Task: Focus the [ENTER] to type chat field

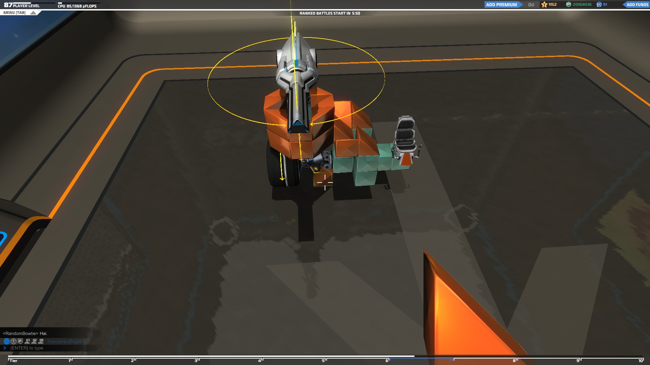Action: click(x=27, y=348)
